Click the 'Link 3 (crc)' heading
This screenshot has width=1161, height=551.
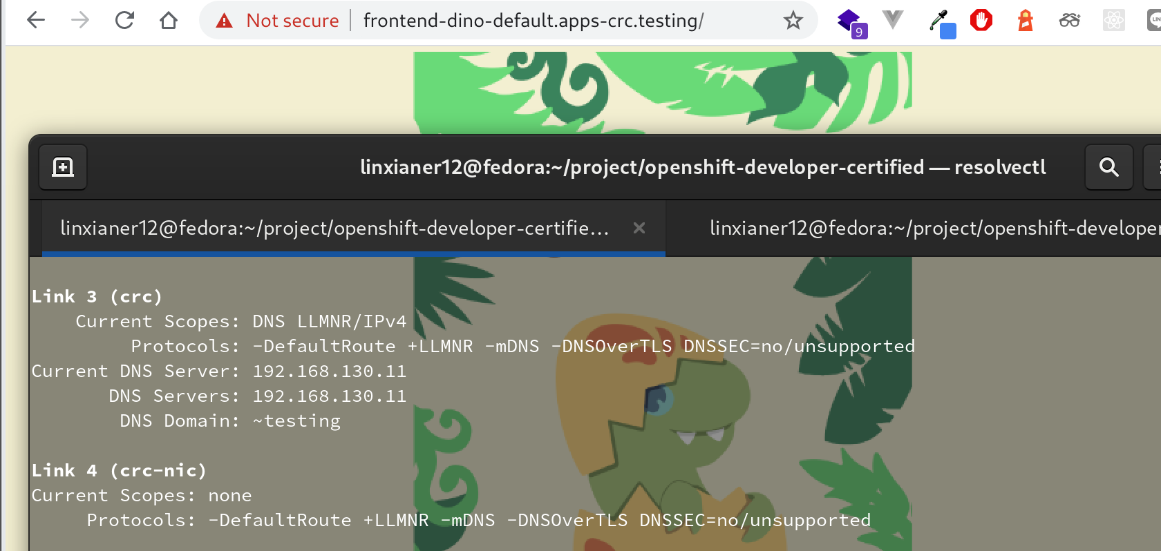pyautogui.click(x=97, y=297)
